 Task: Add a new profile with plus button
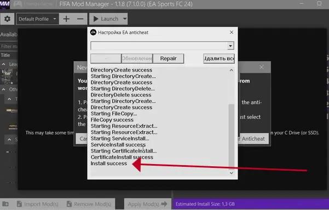click(66, 19)
